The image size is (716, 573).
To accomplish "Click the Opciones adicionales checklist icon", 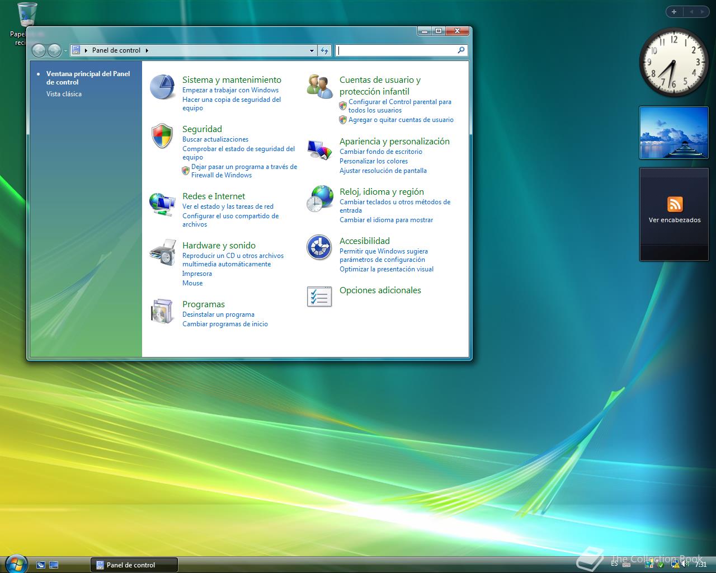I will point(319,297).
